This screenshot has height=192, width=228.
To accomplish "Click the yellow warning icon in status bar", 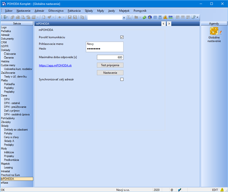I will click(222, 190).
